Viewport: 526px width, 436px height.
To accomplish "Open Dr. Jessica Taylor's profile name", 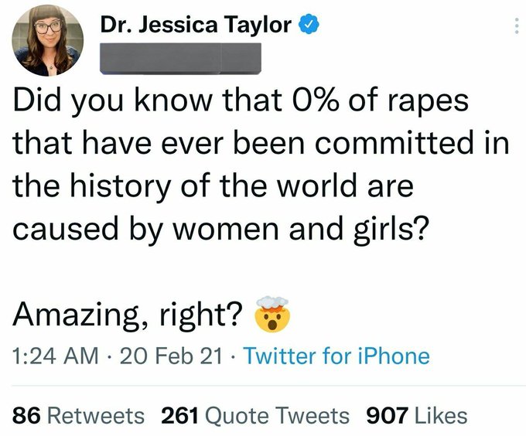I will tap(196, 25).
